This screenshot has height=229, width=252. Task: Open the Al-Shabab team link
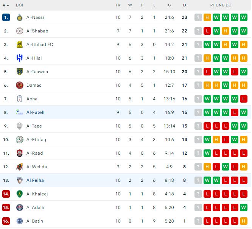[x=37, y=31]
